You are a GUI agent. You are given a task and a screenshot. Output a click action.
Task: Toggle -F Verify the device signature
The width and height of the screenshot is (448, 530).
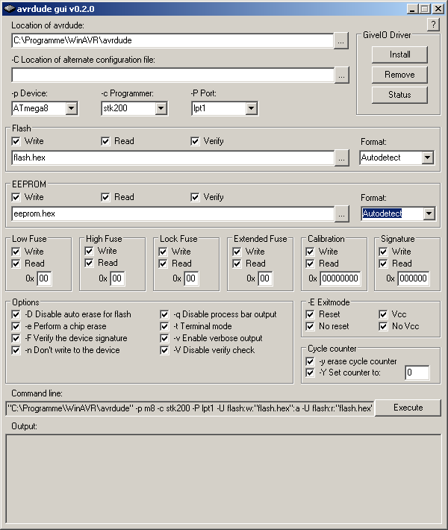(16, 338)
